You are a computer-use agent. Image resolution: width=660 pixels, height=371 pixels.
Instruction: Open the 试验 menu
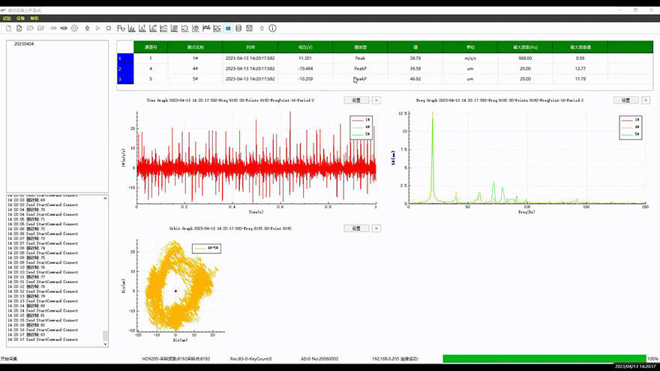(x=7, y=18)
